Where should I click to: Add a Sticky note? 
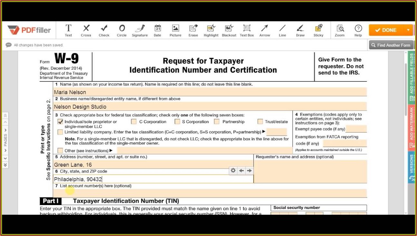click(318, 30)
